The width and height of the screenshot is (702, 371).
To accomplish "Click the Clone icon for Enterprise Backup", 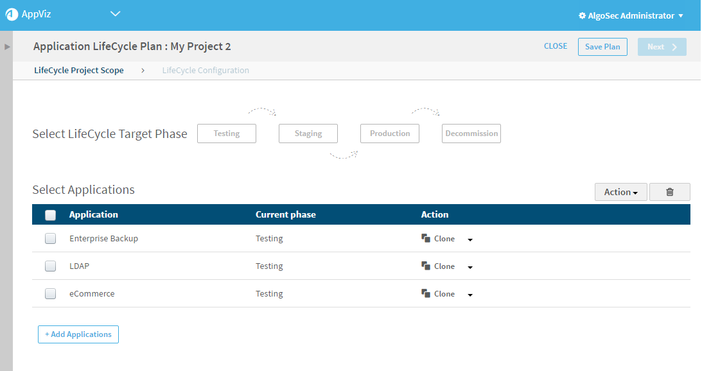I will [x=425, y=238].
